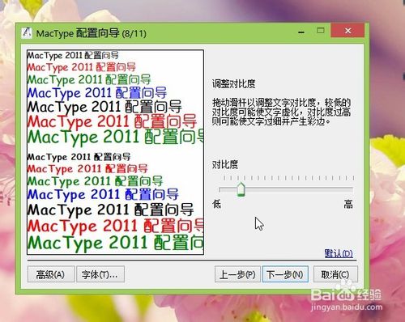Cancel the wizard with 取消(C)
This screenshot has width=405, height=322.
click(335, 274)
